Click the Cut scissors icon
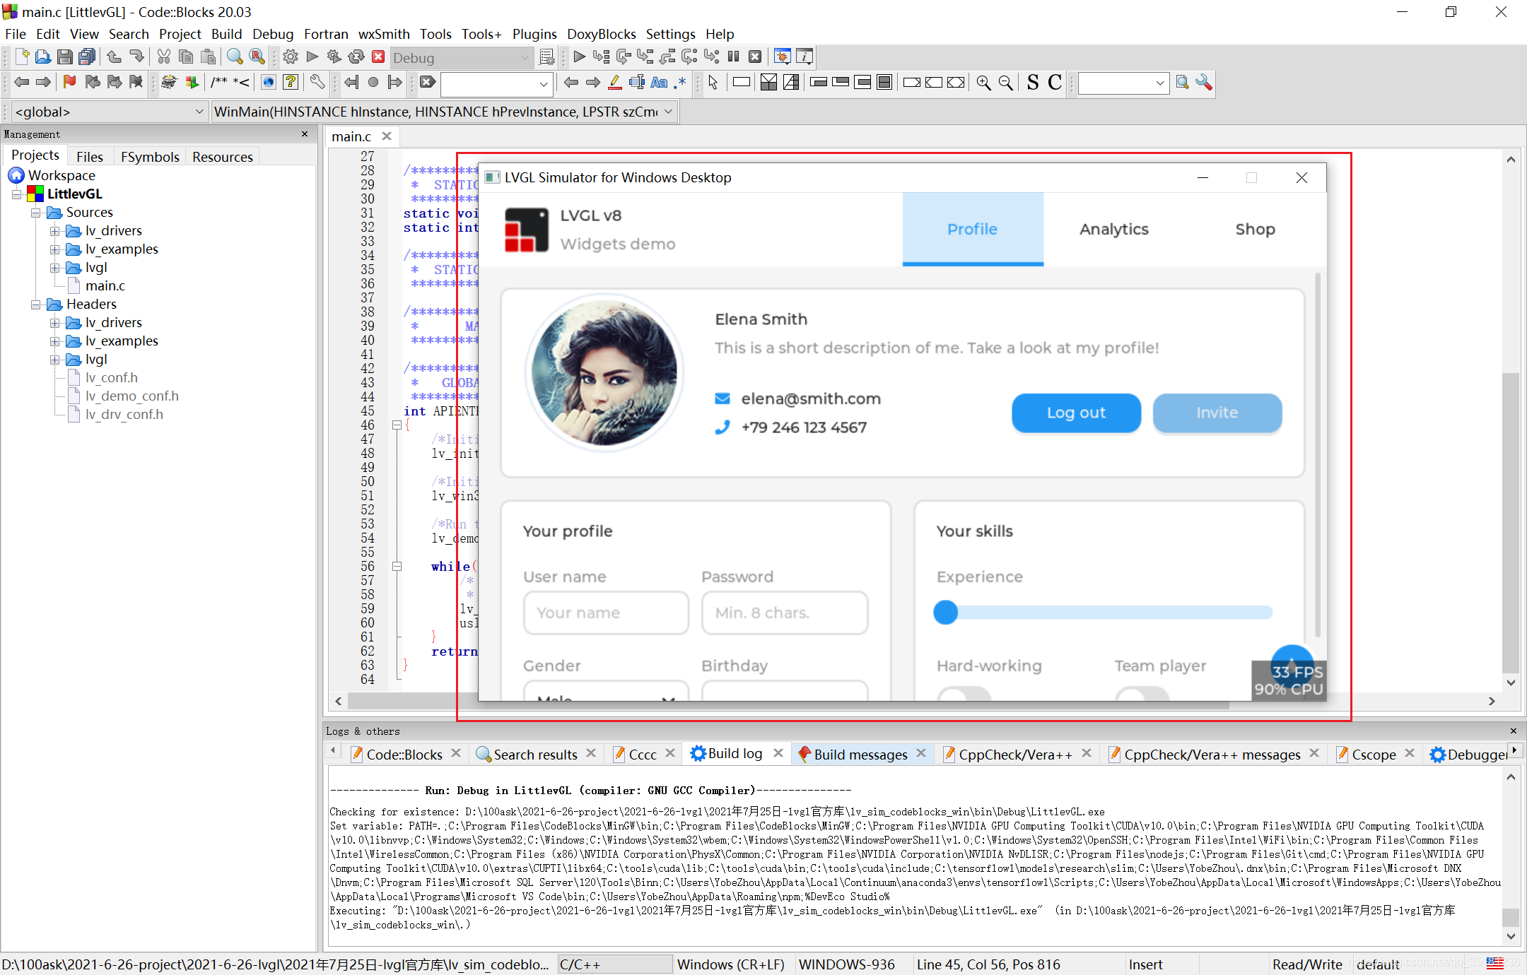 164,57
